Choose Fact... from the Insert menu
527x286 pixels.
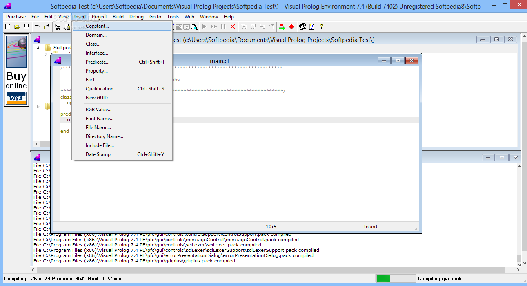[x=122, y=80]
